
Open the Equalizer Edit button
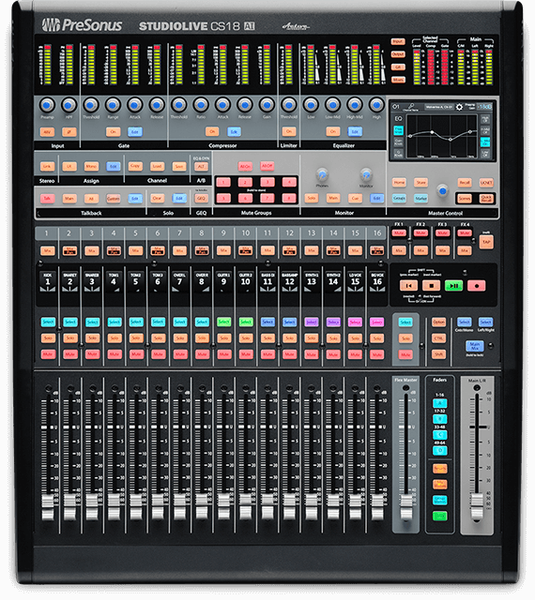355,132
